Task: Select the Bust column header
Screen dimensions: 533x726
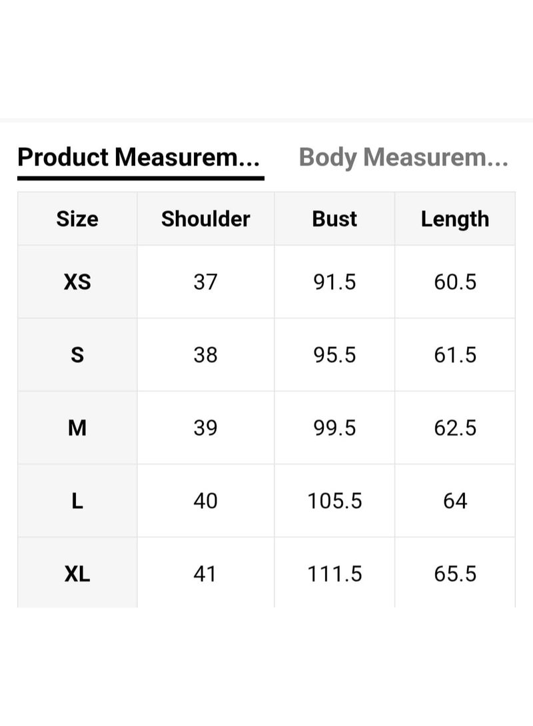Action: pos(334,219)
